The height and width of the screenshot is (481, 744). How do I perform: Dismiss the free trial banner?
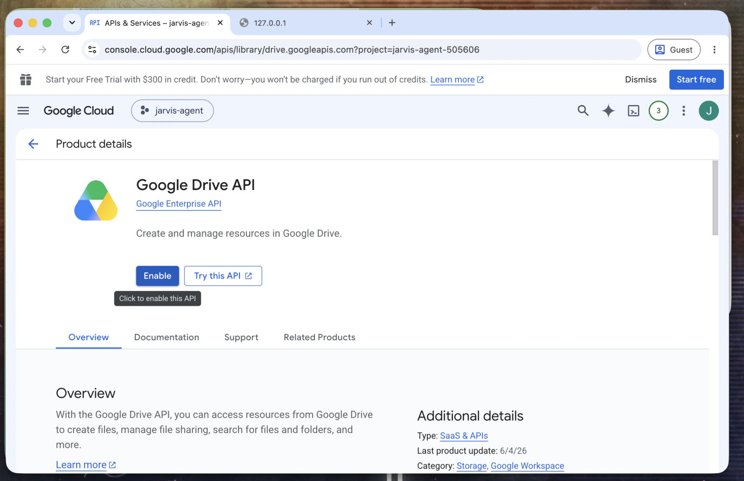(x=641, y=79)
